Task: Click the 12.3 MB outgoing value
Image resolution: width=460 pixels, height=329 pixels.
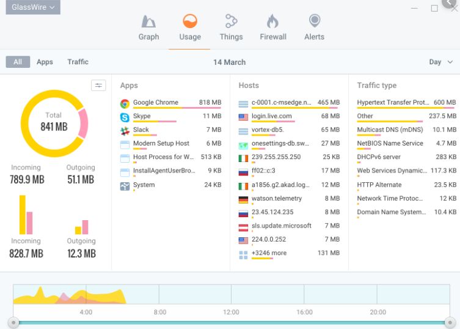Action: click(x=82, y=254)
